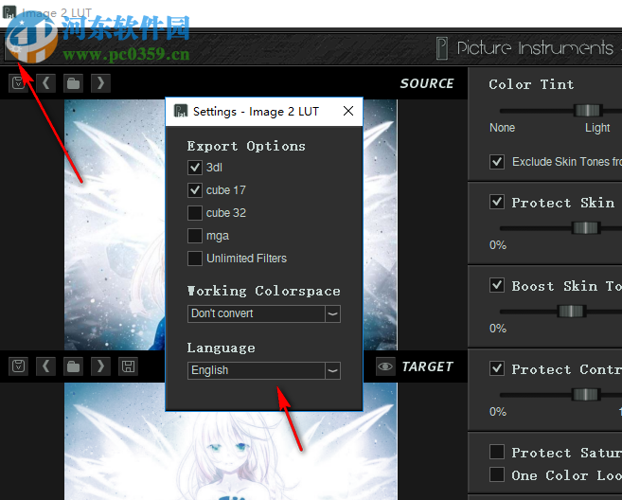Click the 'Working Colorspace' heading
The height and width of the screenshot is (500, 622).
pos(264,291)
